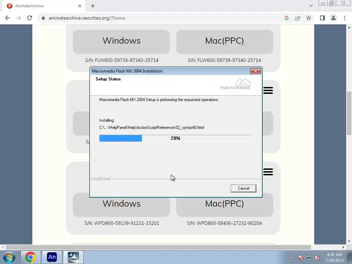This screenshot has height=264, width=352.
Task: Close the Macromedia Flash MX 2004 Installation dialog
Action: point(255,71)
